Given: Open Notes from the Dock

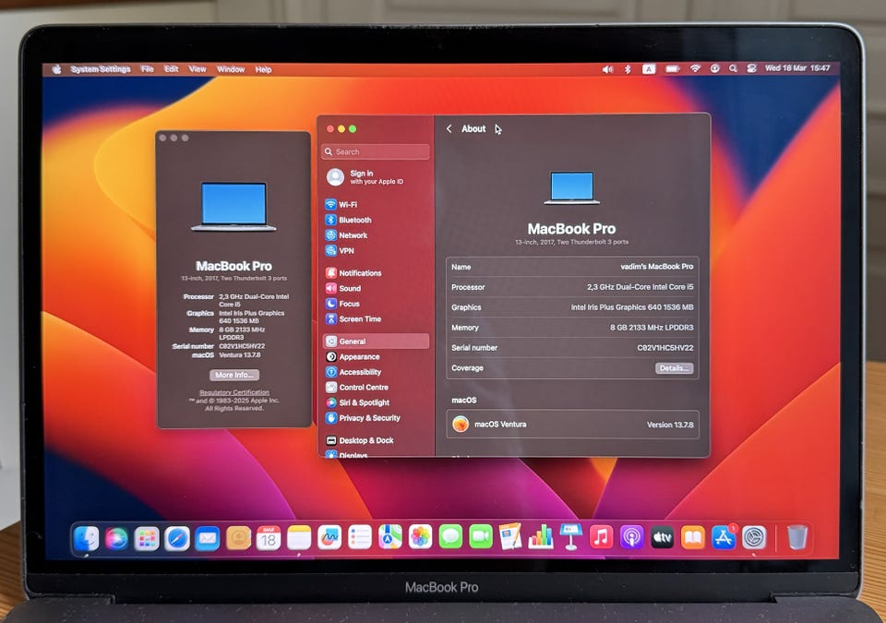Looking at the screenshot, I should (x=299, y=538).
